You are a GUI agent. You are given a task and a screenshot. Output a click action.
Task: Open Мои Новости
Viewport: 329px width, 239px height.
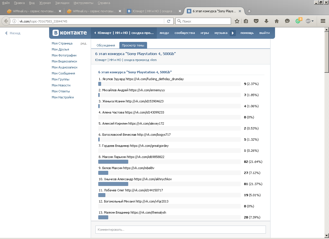pyautogui.click(x=61, y=85)
